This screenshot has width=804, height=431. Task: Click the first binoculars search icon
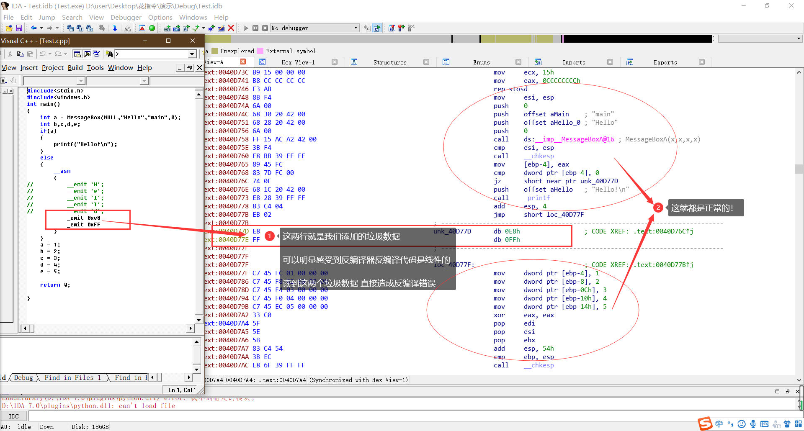pos(70,28)
